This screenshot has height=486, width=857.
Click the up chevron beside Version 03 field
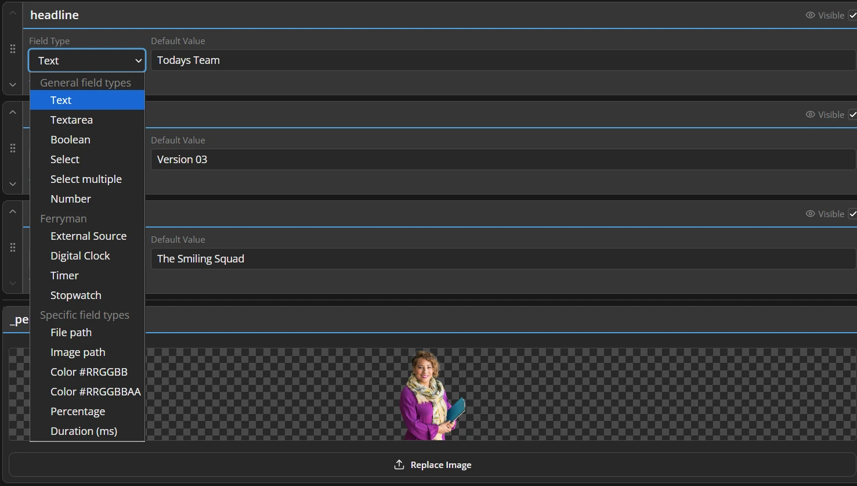[13, 112]
